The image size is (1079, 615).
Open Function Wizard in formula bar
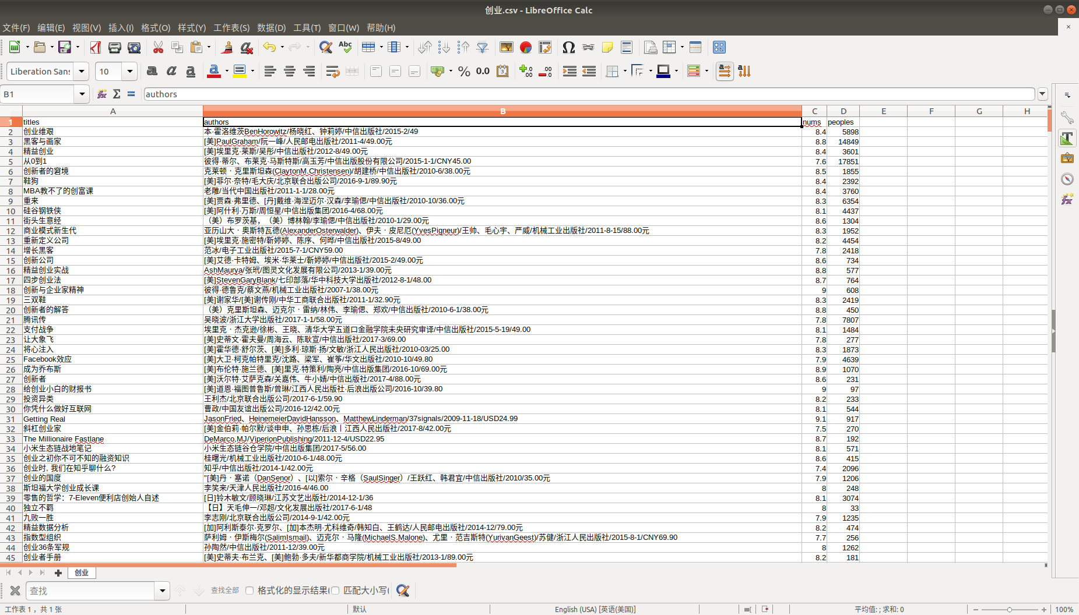(102, 94)
